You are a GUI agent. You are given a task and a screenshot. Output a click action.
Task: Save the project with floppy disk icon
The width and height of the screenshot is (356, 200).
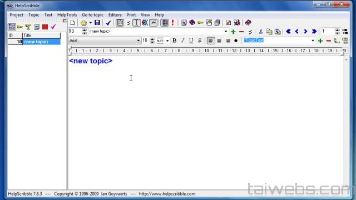[97, 22]
